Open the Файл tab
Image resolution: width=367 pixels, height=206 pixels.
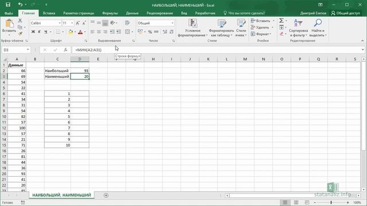pyautogui.click(x=9, y=13)
